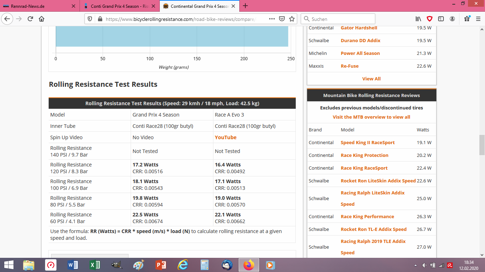
Task: Open Race King RaceSport review
Action: coord(364,168)
